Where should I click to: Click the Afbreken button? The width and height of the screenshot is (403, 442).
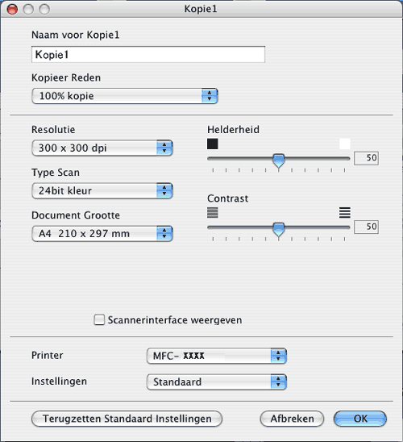coord(292,419)
